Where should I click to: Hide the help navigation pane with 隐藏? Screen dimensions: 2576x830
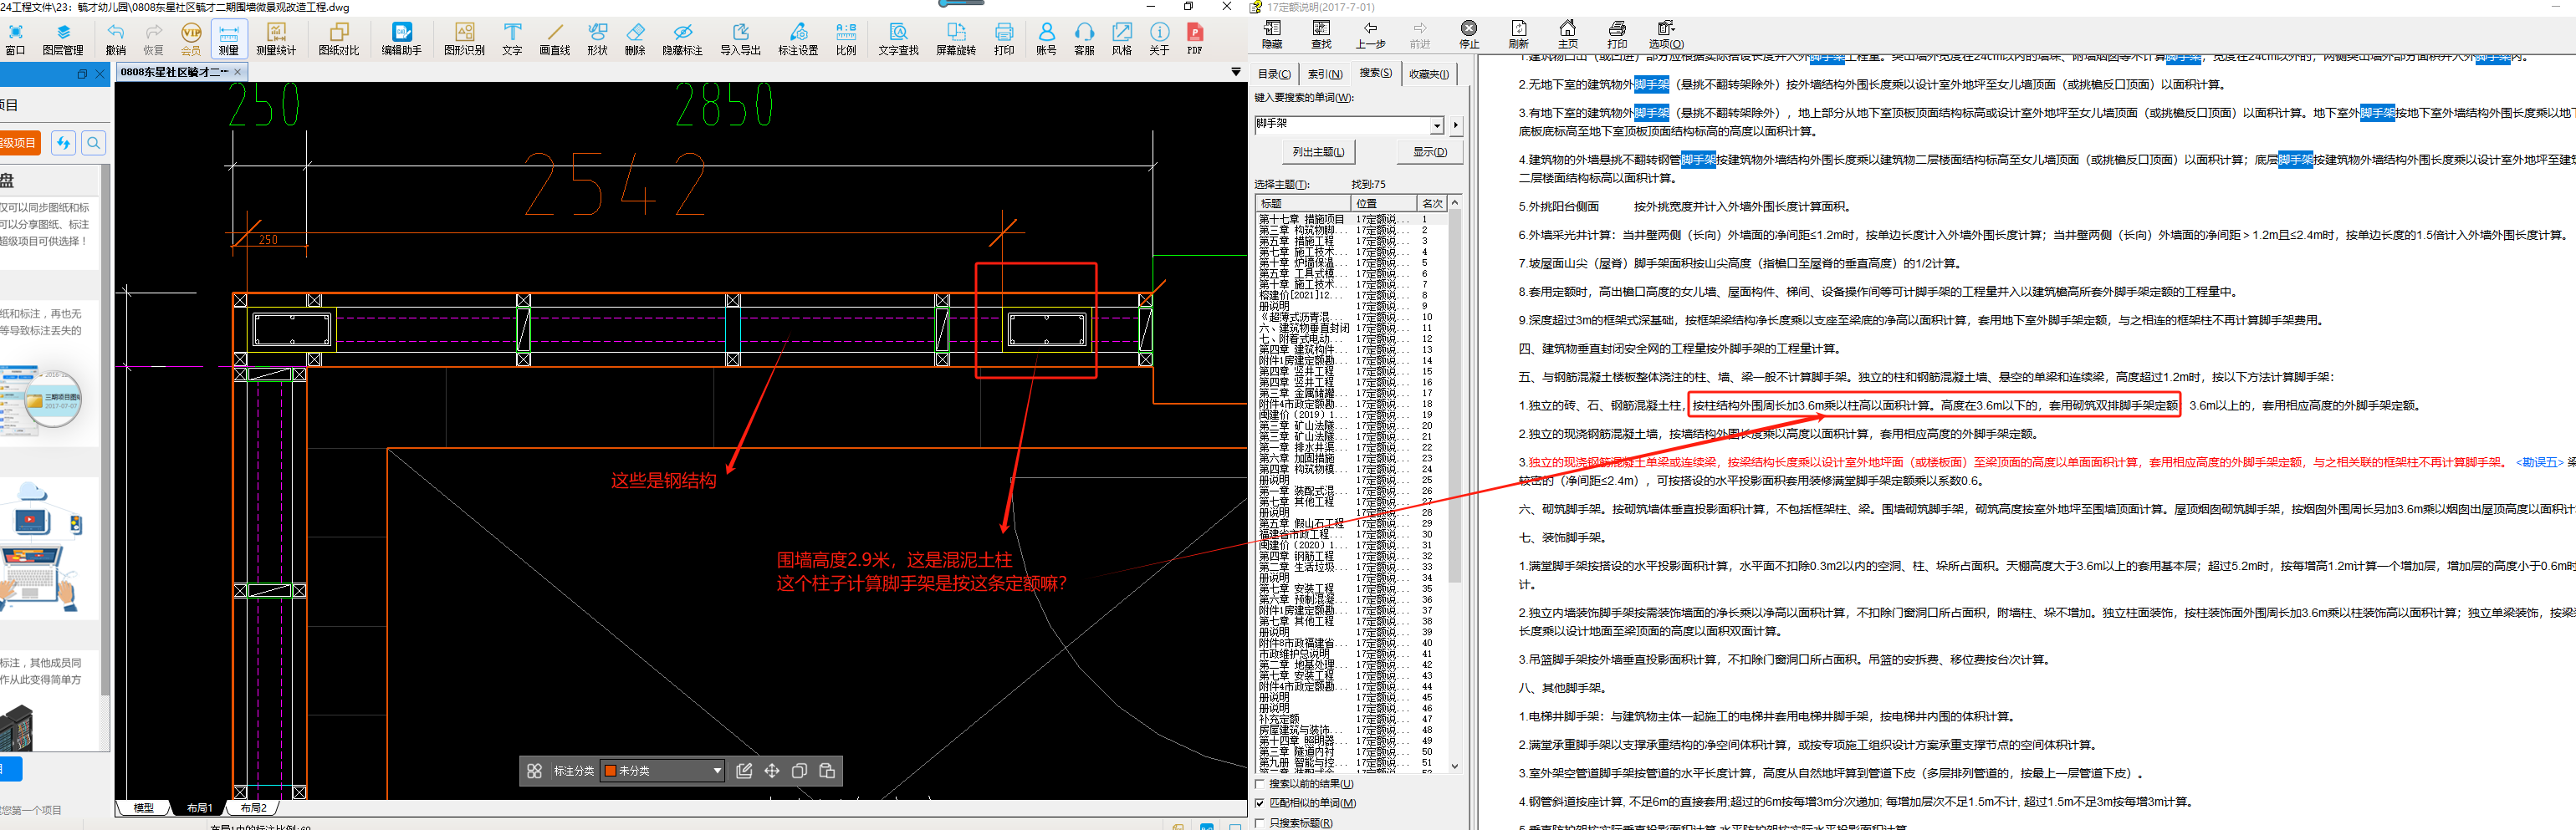(x=1272, y=34)
